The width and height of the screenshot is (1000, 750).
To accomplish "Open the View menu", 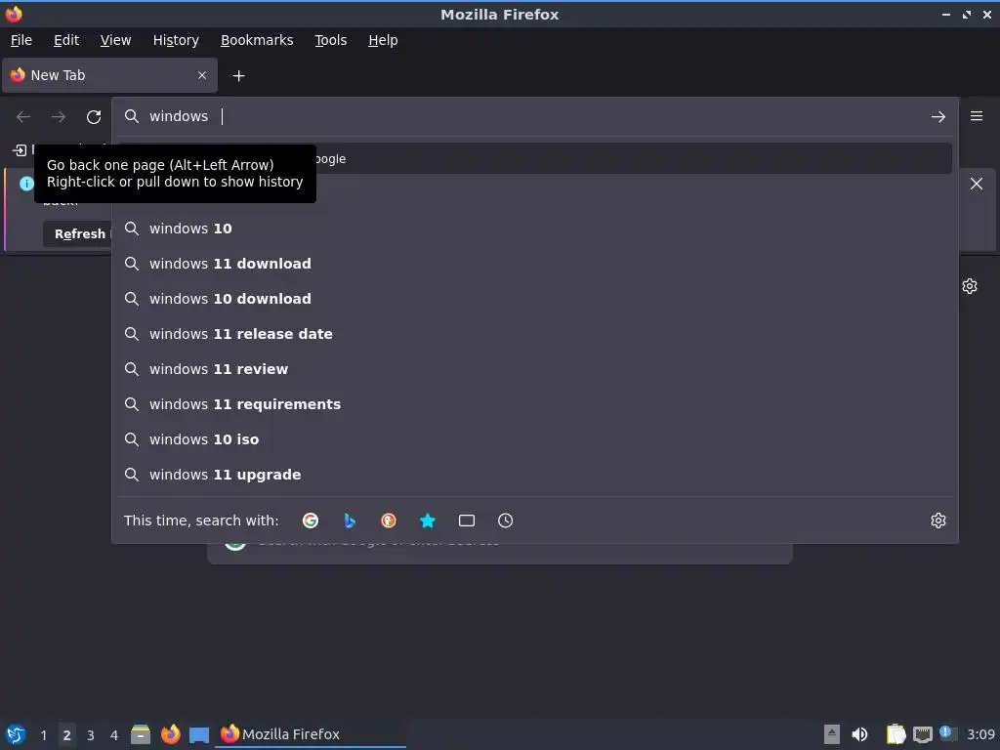I will point(115,40).
